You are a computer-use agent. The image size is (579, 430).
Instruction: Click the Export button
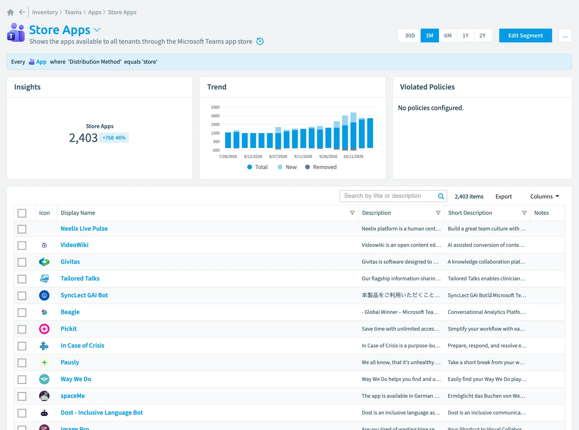[503, 196]
